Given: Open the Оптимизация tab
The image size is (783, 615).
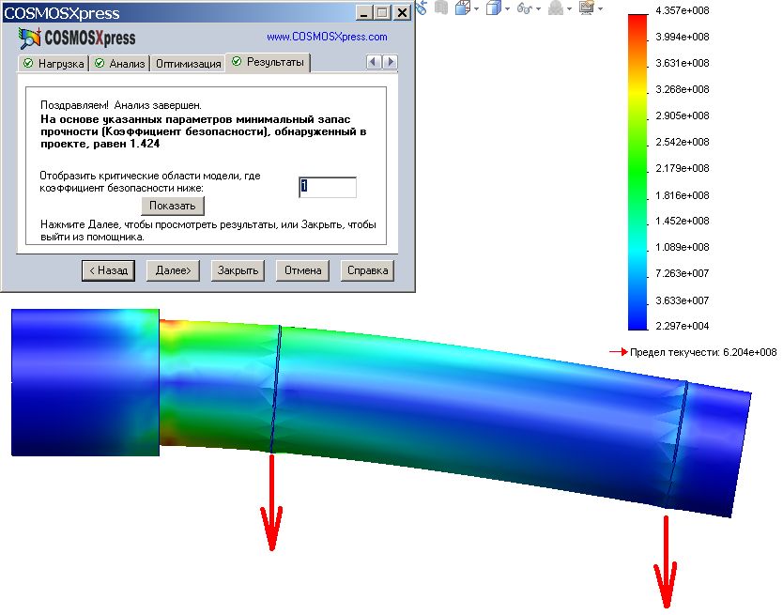Looking at the screenshot, I should point(188,64).
